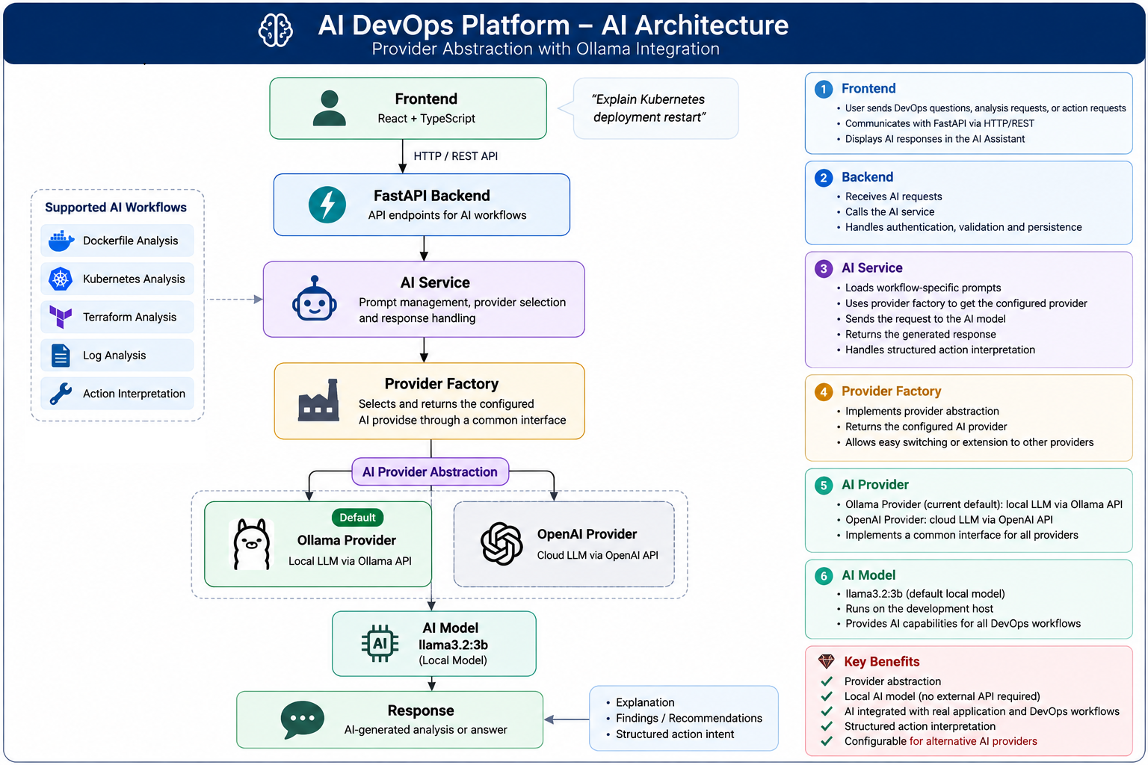Click the number 5 badge beside AI Provider

click(824, 486)
